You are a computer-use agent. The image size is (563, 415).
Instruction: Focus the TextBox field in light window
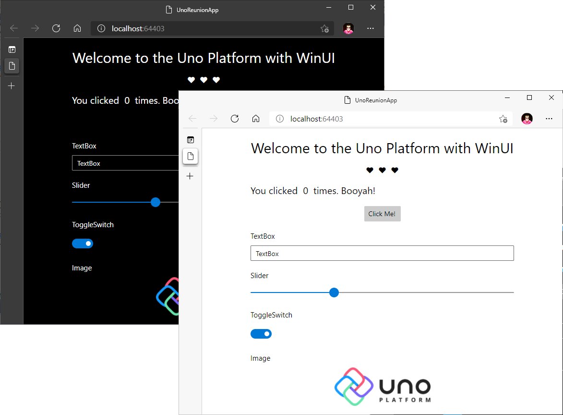click(382, 253)
